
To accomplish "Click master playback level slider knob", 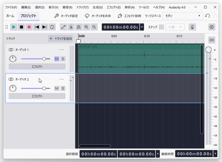I will (x=208, y=50).
